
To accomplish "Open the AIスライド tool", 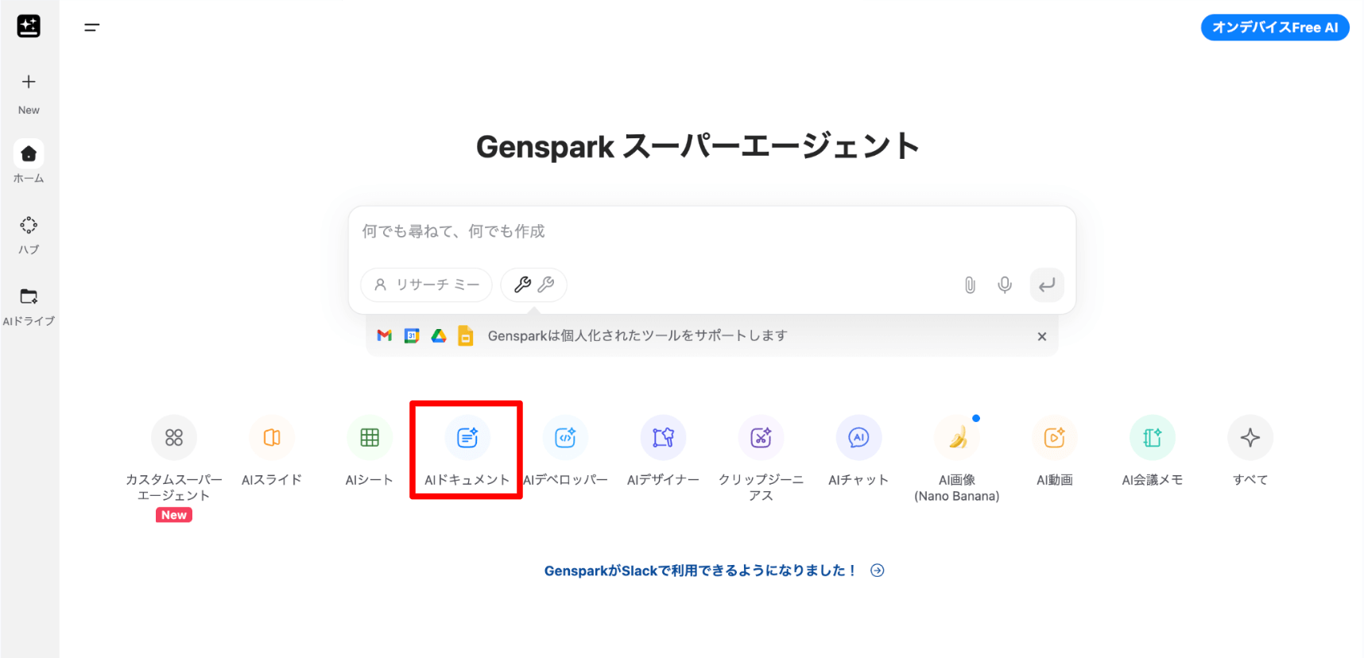I will (272, 438).
